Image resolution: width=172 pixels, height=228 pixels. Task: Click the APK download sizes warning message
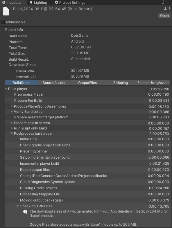(x=99, y=213)
